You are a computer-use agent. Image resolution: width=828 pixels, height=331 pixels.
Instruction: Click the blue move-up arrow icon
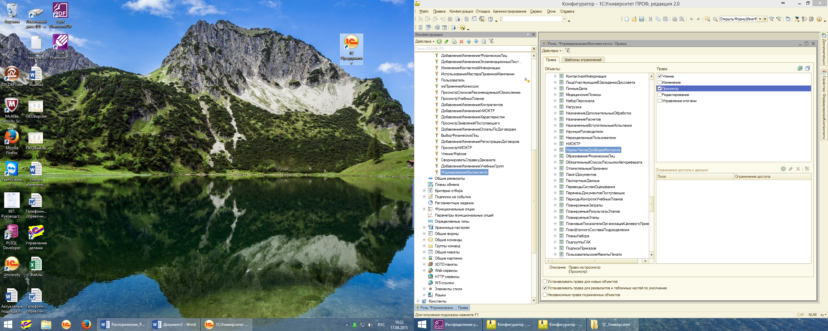click(469, 41)
